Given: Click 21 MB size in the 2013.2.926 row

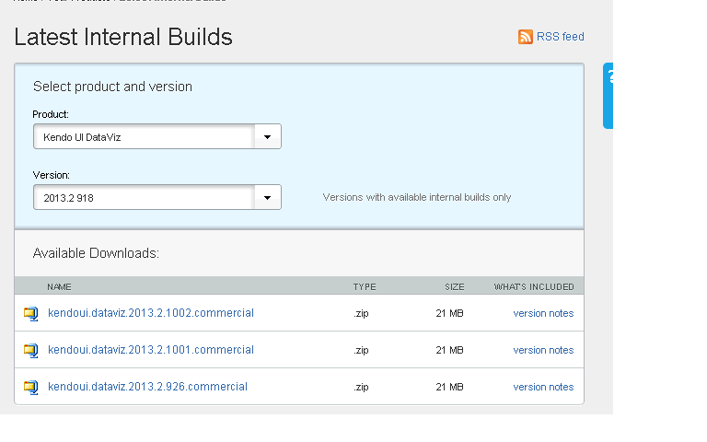Looking at the screenshot, I should (x=449, y=388).
